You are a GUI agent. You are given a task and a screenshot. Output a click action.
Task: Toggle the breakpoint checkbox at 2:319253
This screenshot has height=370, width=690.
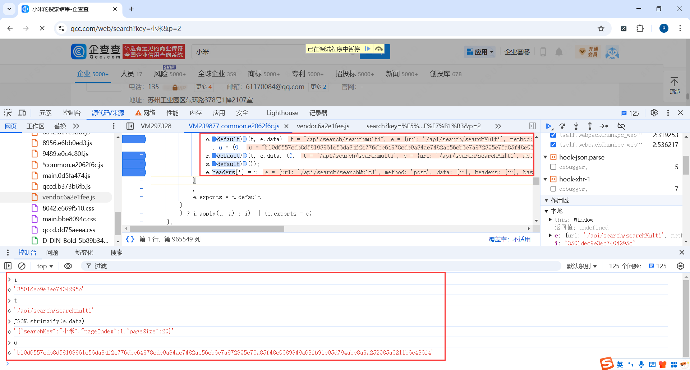click(x=553, y=135)
